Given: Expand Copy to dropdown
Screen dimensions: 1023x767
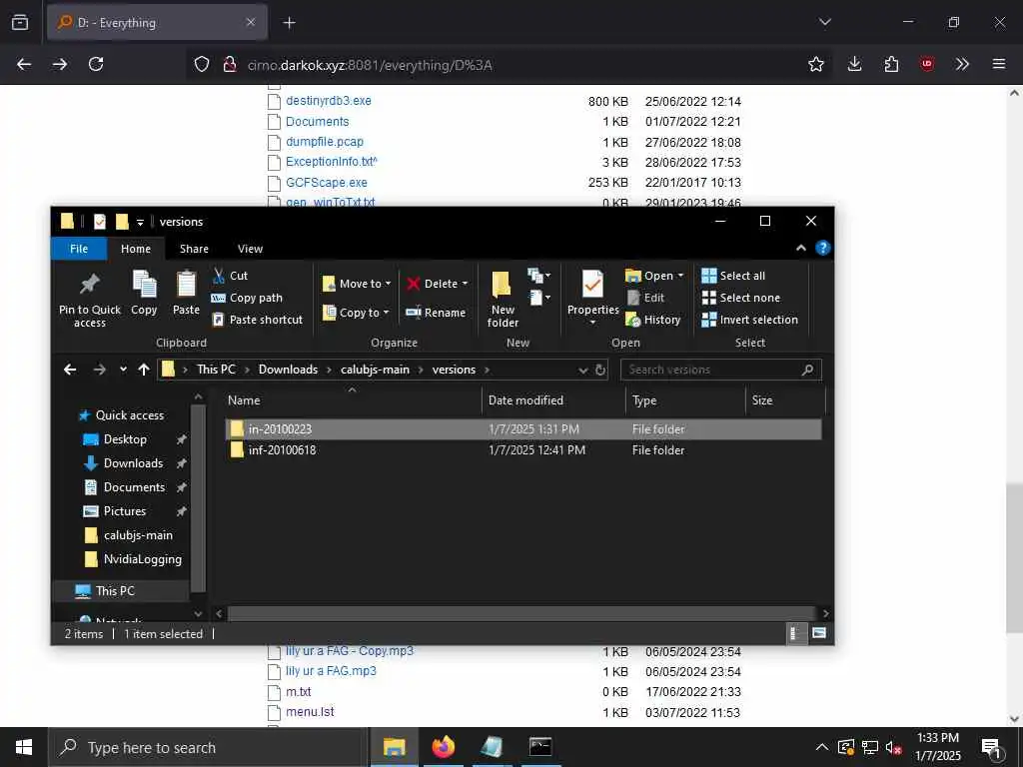Looking at the screenshot, I should point(386,313).
